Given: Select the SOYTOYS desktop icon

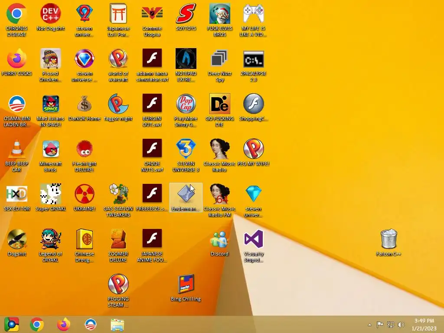Looking at the screenshot, I should click(186, 13).
